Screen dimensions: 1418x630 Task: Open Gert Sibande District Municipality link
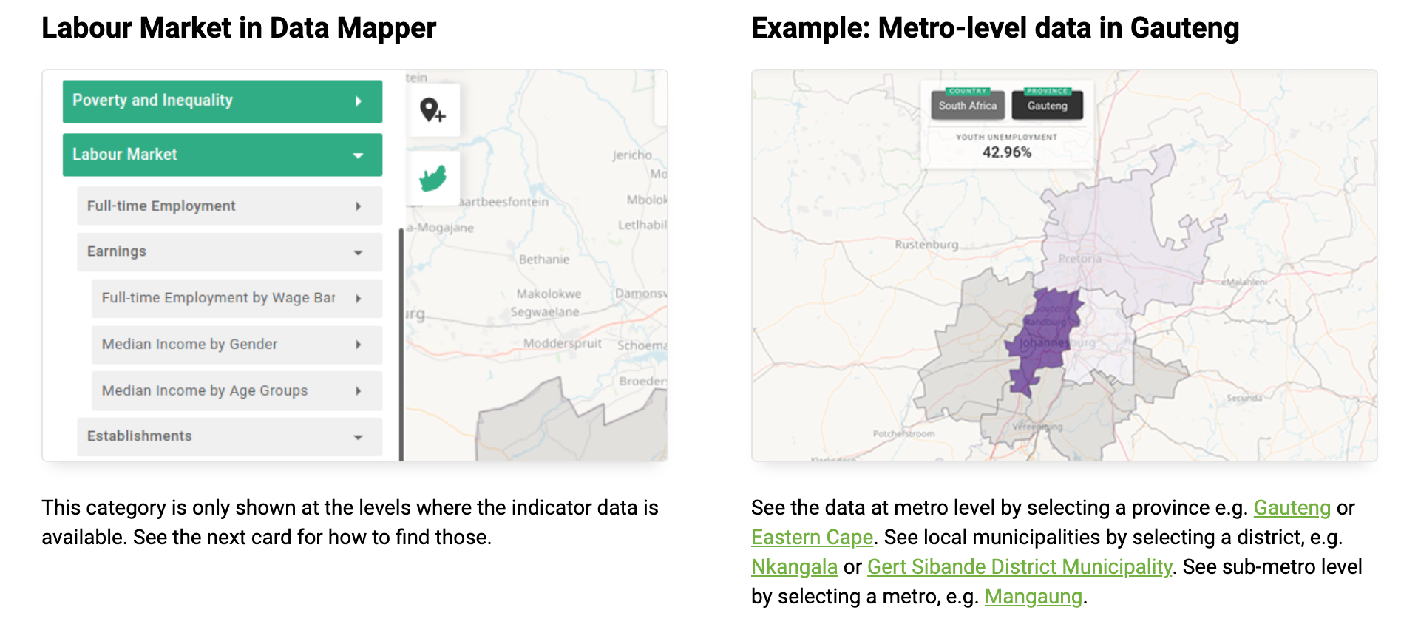[1019, 567]
